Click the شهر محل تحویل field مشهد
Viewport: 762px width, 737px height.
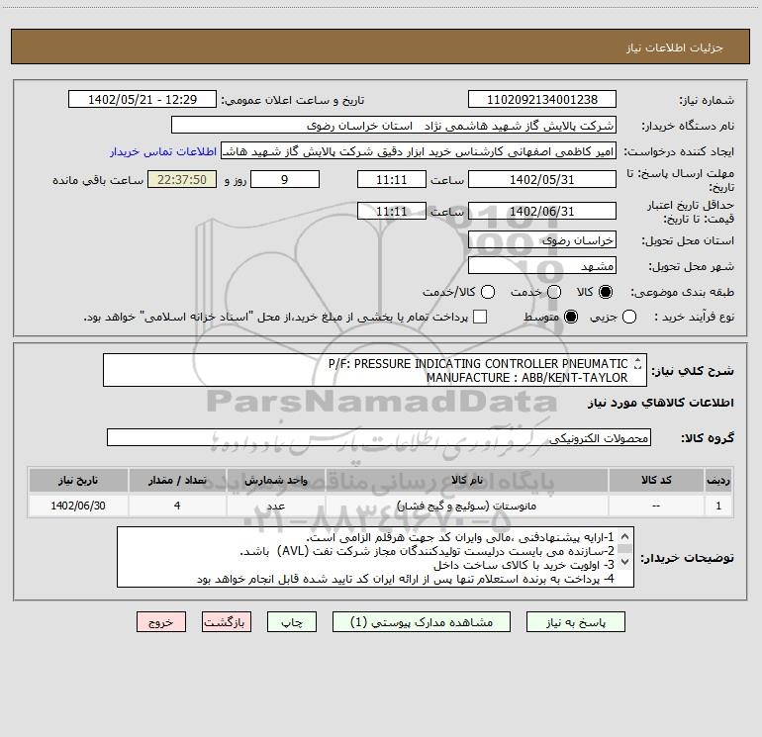pyautogui.click(x=542, y=265)
